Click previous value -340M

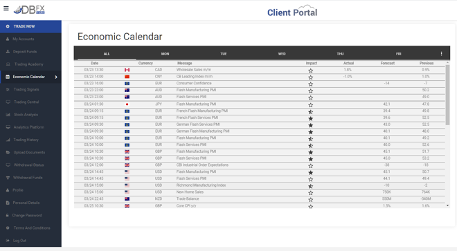click(x=426, y=199)
